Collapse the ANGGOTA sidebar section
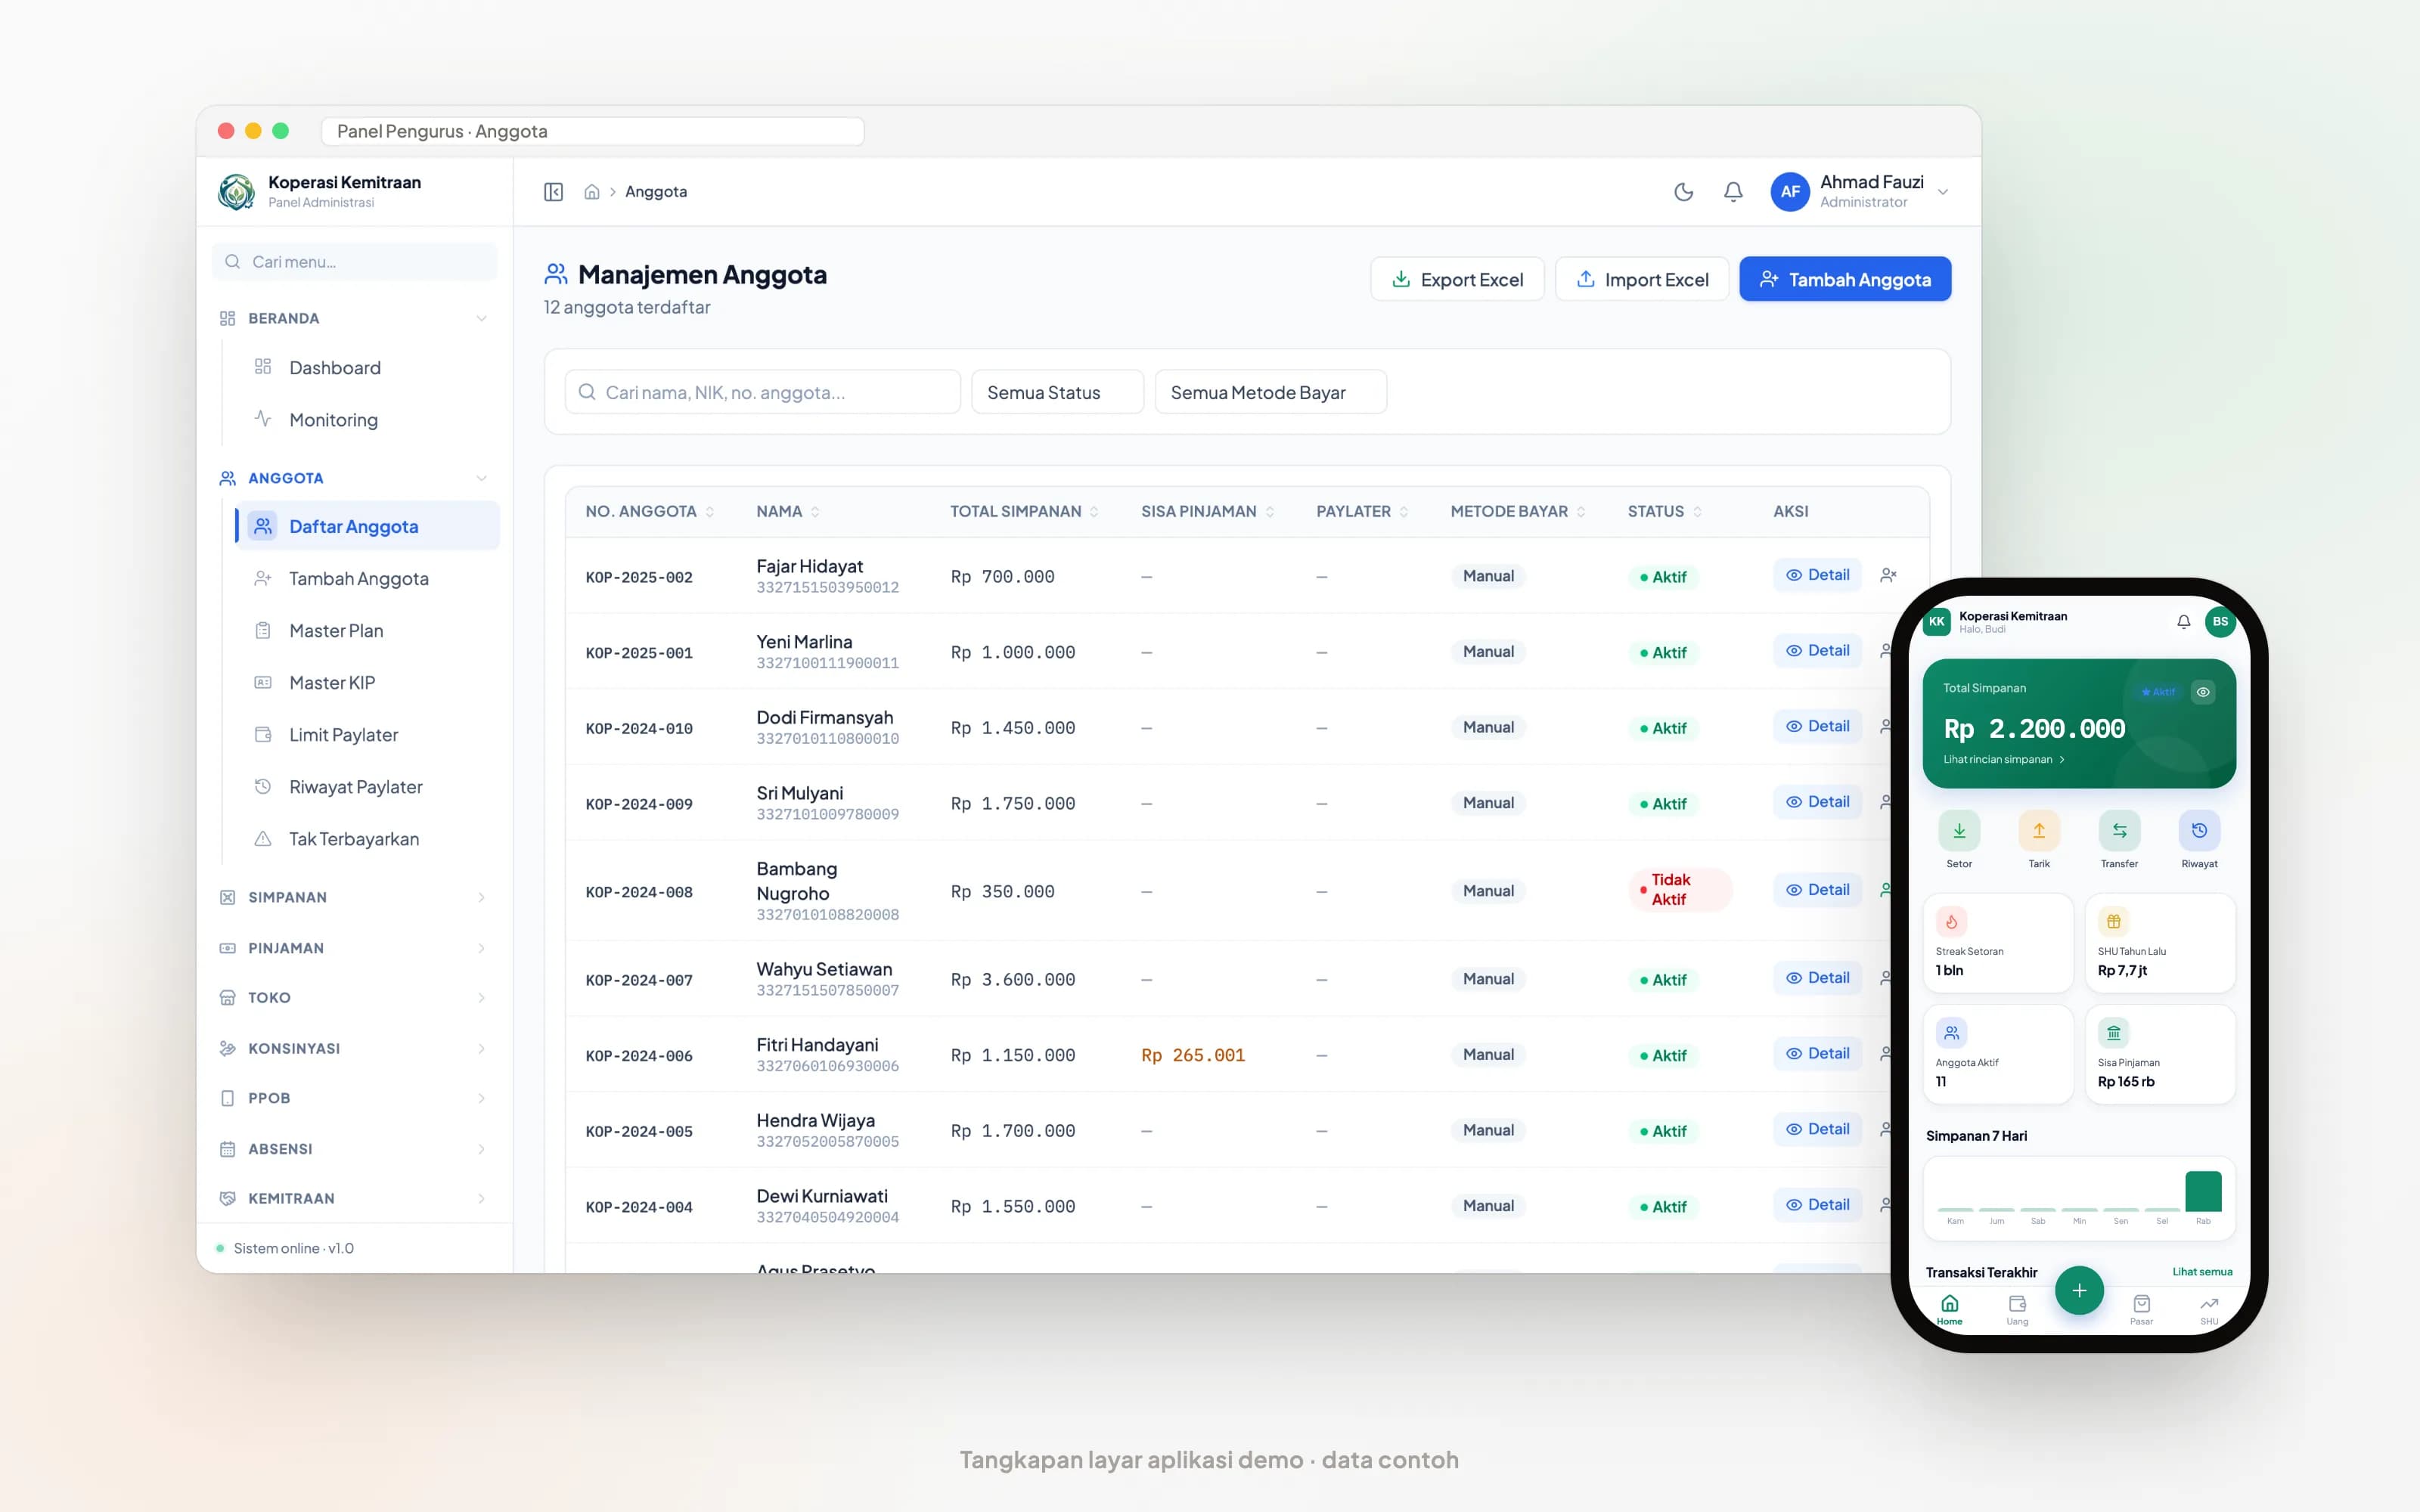2420x1512 pixels. coord(354,478)
